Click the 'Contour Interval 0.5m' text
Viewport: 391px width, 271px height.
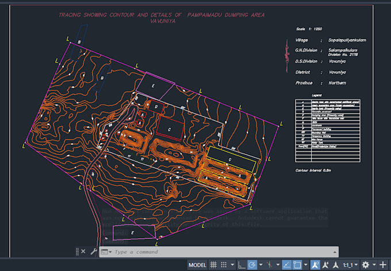[313, 171]
